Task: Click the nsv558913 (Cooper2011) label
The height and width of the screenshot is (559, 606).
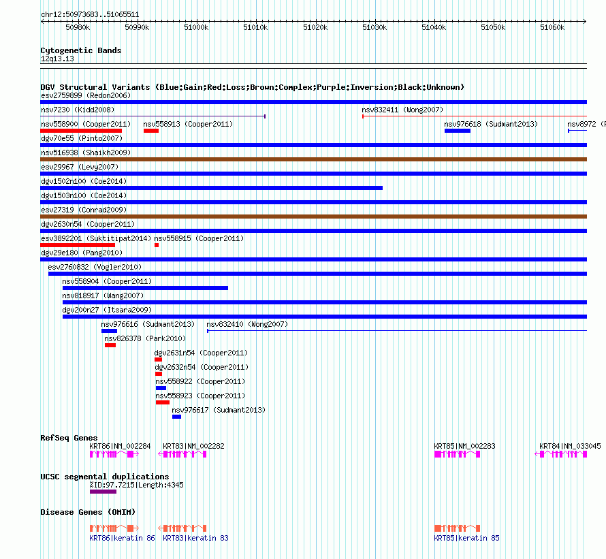Action: 188,124
